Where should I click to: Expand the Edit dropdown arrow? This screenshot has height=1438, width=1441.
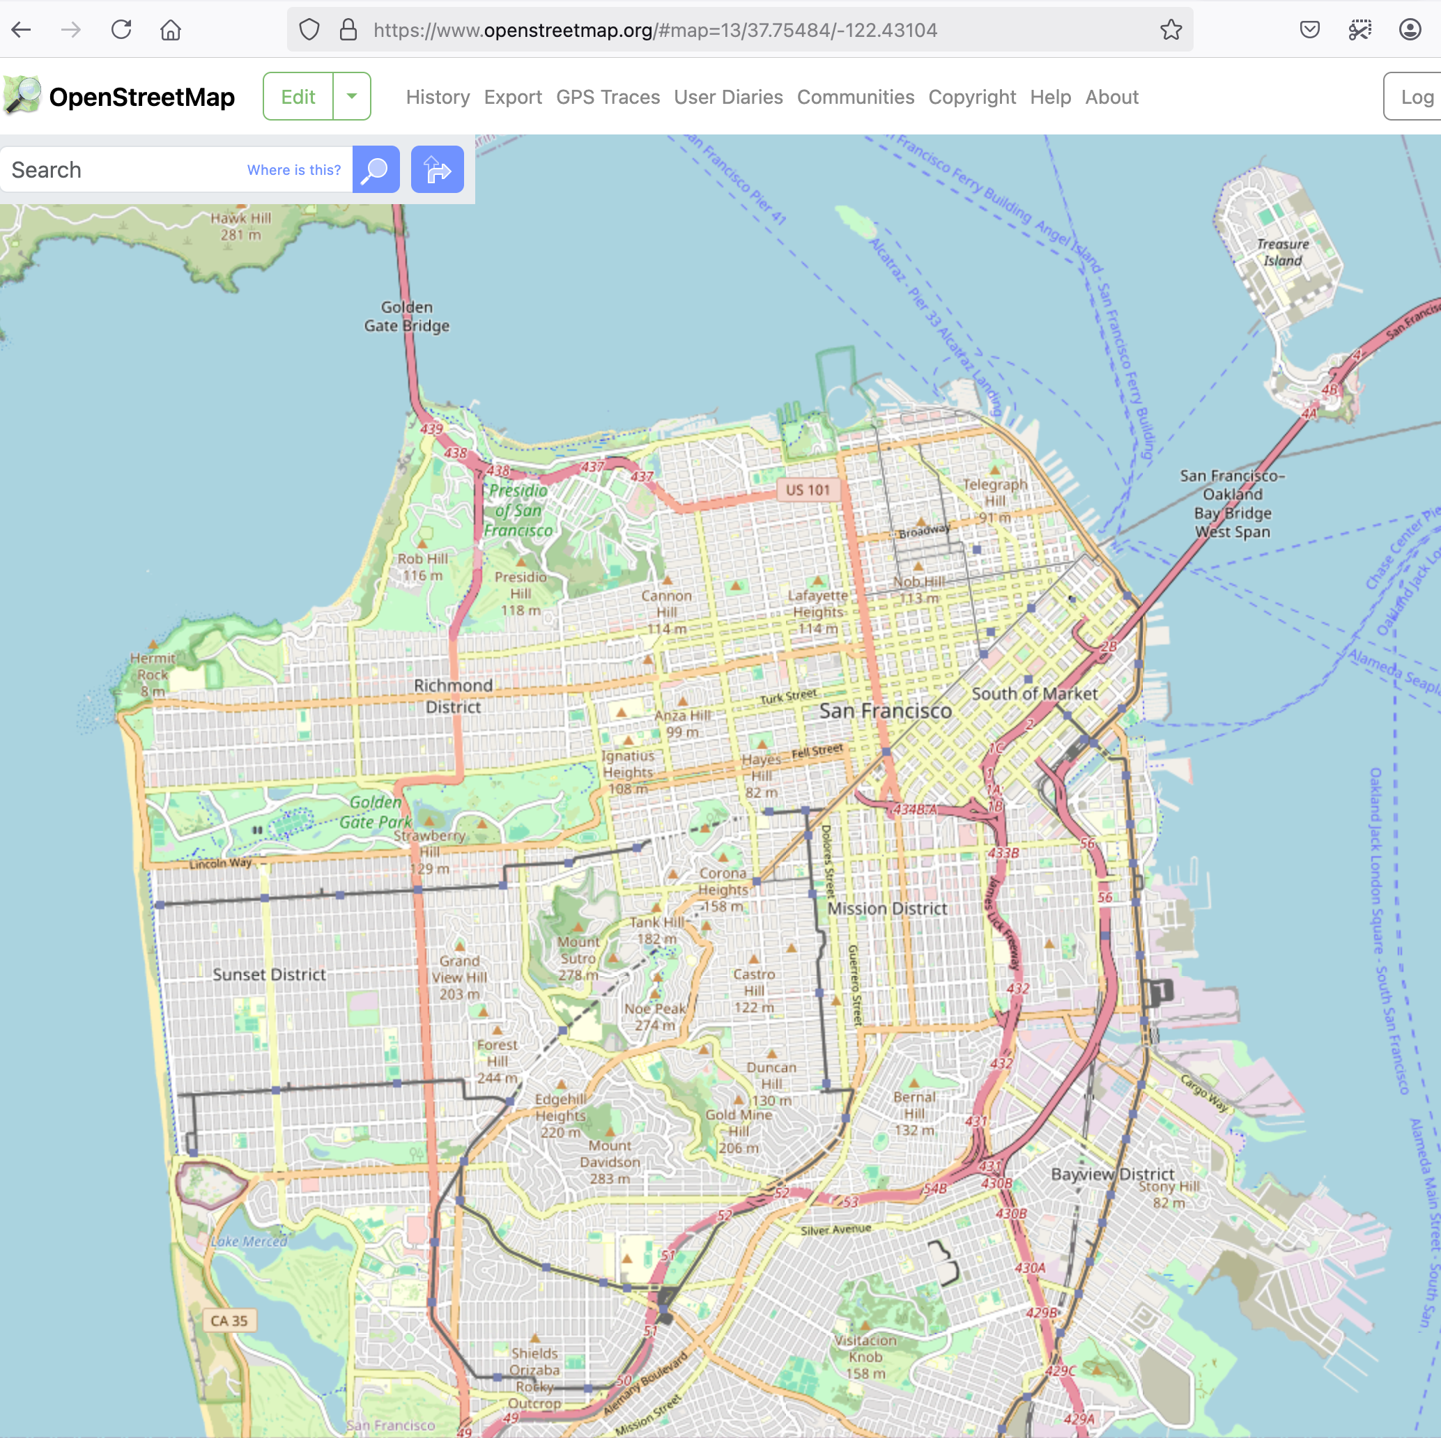point(352,96)
